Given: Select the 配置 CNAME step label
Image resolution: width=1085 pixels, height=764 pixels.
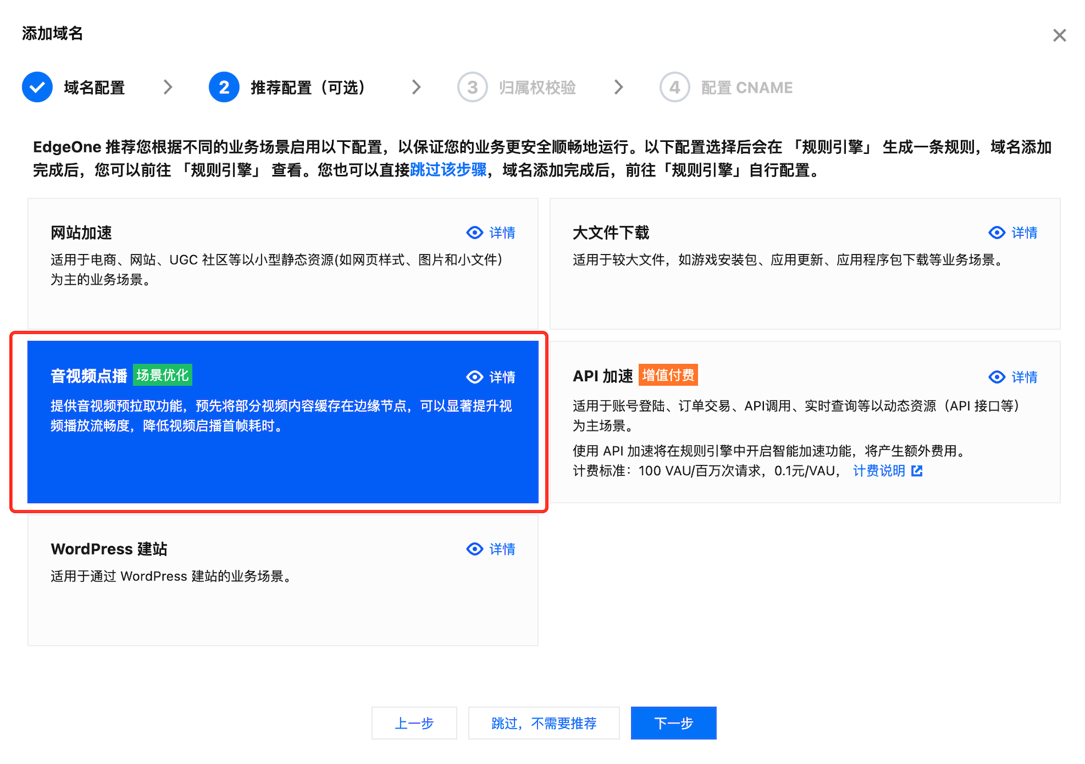Looking at the screenshot, I should pos(747,87).
